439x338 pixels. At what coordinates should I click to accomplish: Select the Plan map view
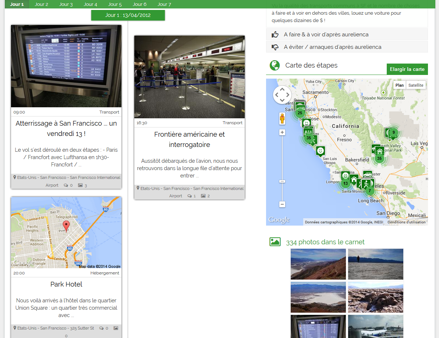(400, 85)
